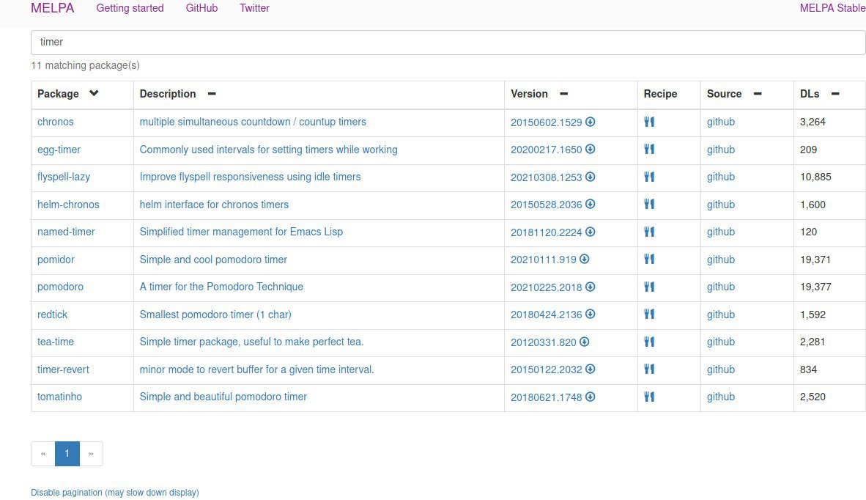866x500 pixels.
Task: Click github source link for tomatinho
Action: pos(721,397)
